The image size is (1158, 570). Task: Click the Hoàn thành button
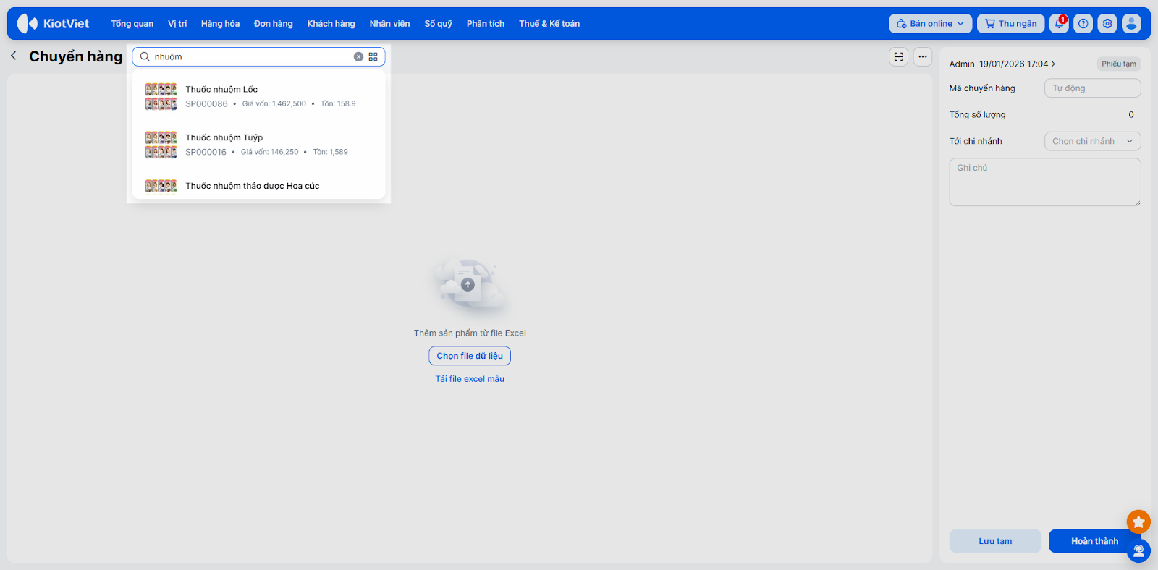[1094, 541]
